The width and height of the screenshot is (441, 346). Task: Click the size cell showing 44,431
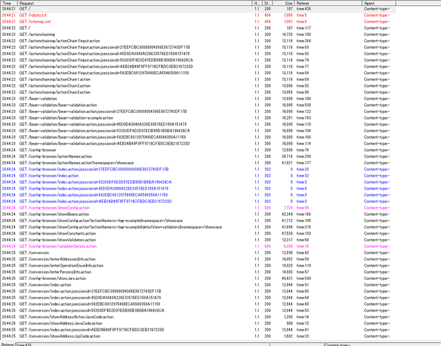287,279
